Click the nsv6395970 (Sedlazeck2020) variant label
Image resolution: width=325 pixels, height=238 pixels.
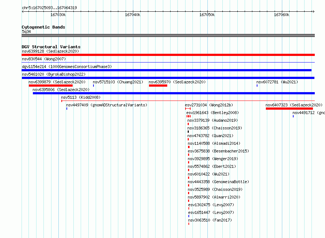pyautogui.click(x=177, y=82)
